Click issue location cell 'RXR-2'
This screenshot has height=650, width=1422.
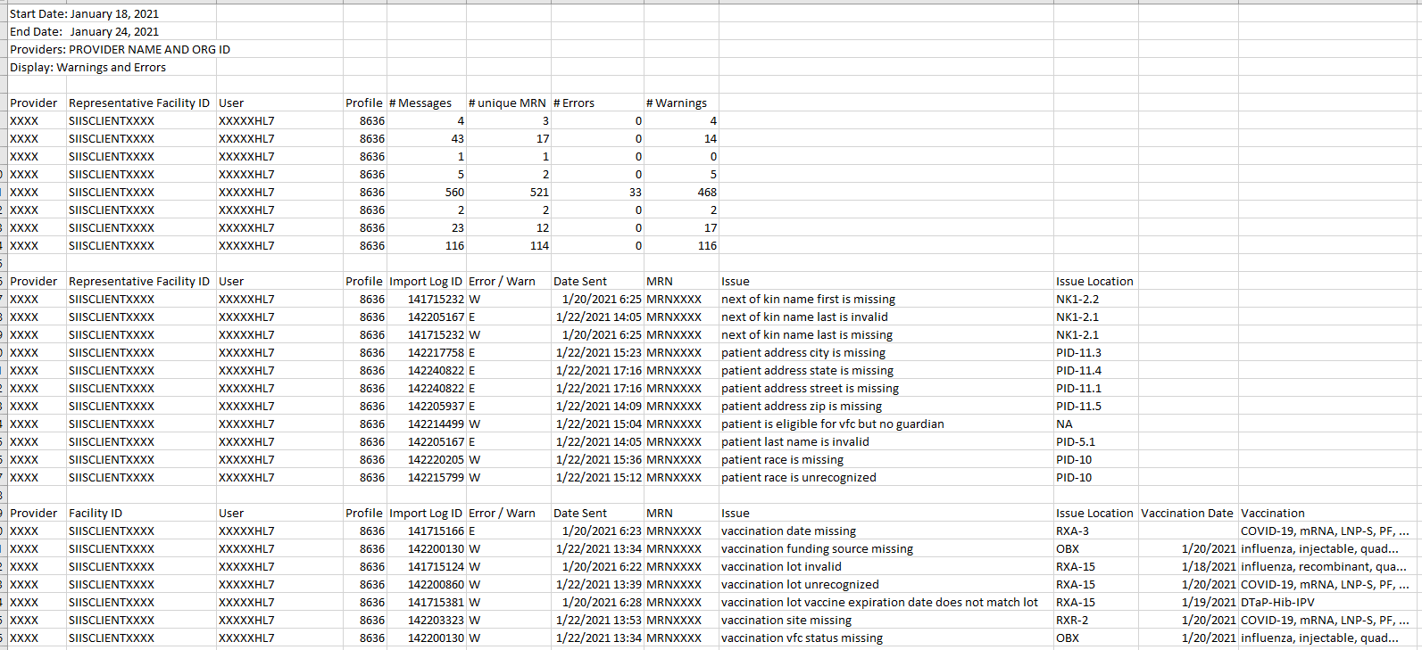point(1095,621)
